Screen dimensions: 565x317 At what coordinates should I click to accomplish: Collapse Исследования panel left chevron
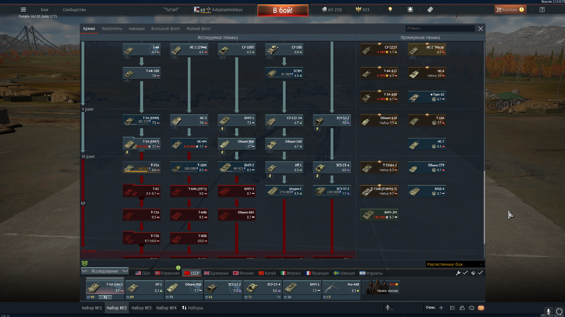tap(84, 271)
